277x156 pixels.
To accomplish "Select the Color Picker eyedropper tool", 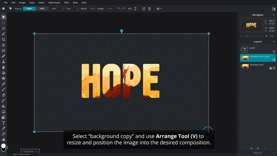I will (3, 128).
